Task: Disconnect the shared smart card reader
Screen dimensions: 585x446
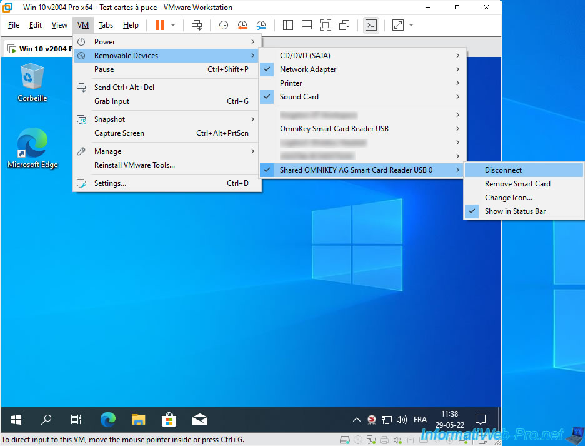Action: [x=524, y=170]
